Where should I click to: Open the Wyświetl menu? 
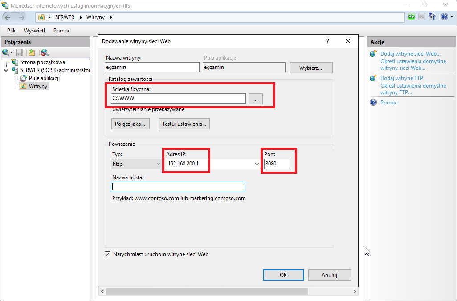click(x=34, y=31)
